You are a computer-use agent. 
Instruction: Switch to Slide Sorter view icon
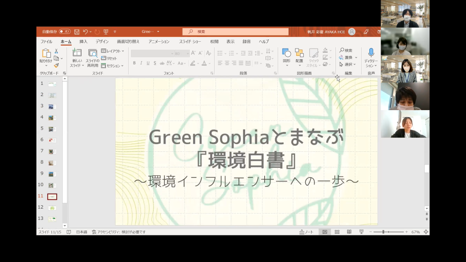coord(337,232)
